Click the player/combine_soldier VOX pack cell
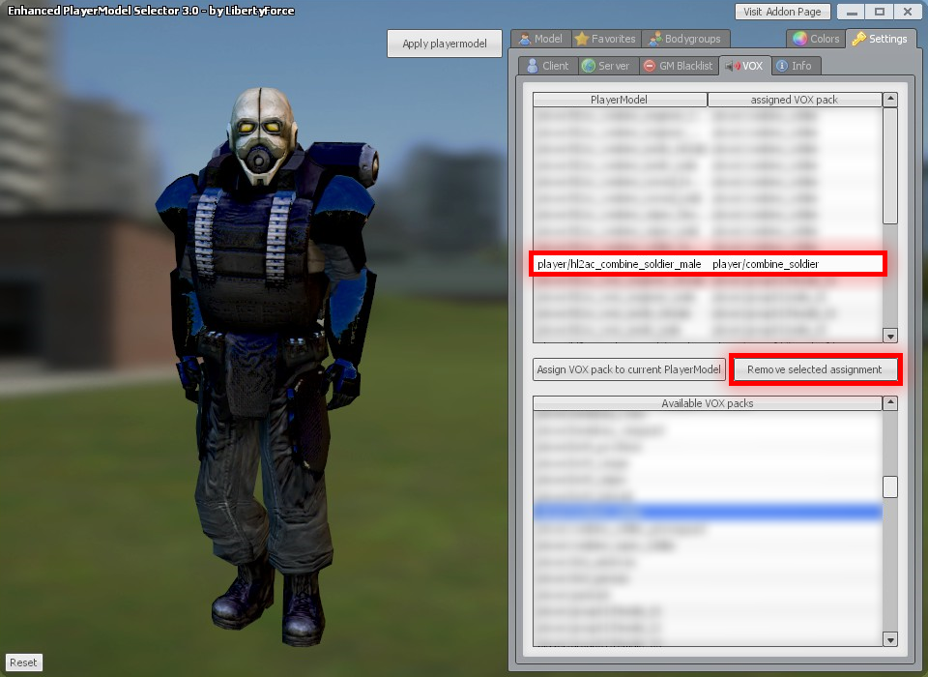 (766, 264)
